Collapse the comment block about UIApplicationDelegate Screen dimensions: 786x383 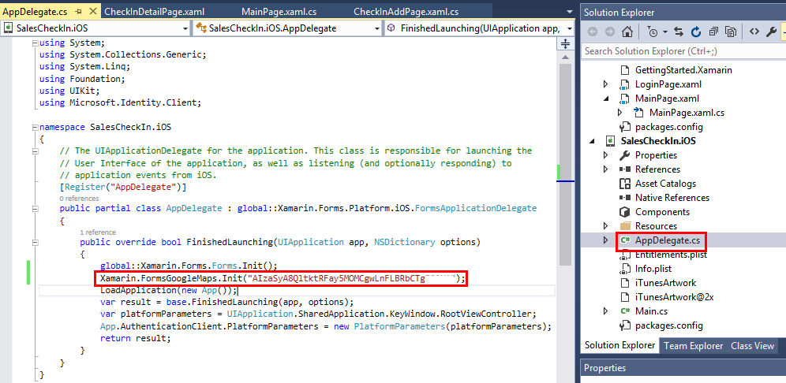(x=35, y=151)
